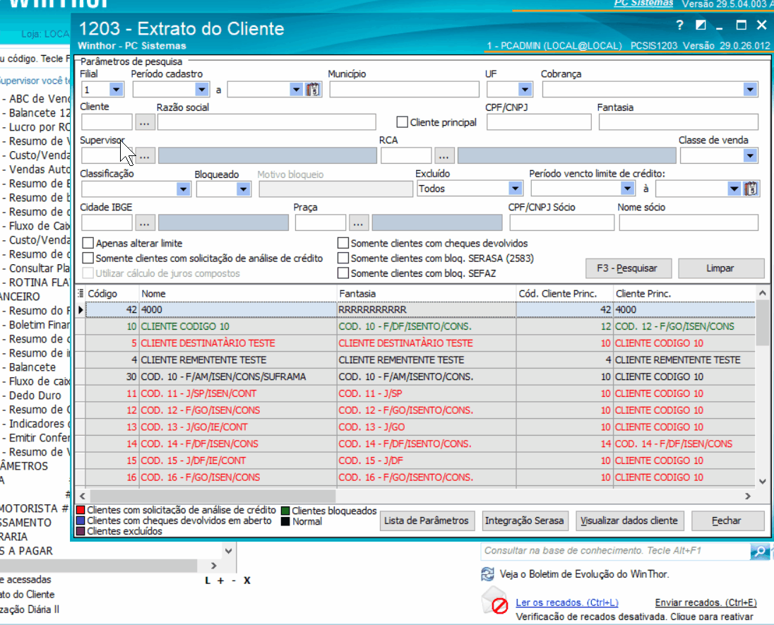Open calendar icon for Período vencto limite

(751, 189)
